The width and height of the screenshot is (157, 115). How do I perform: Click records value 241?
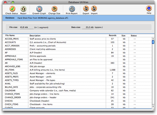point(112,97)
